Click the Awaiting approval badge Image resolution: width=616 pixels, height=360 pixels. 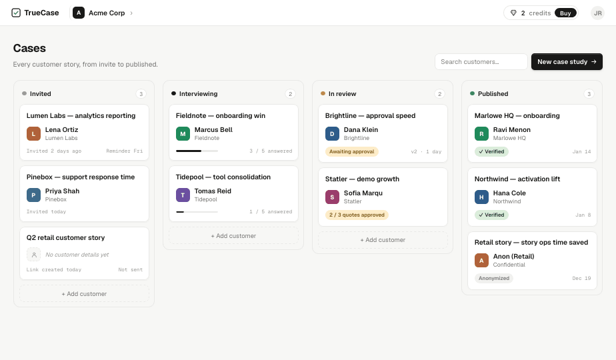point(351,152)
